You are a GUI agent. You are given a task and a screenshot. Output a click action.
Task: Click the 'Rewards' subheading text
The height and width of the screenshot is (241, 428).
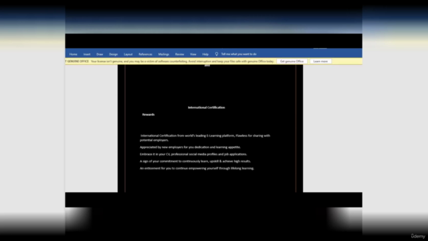coord(148,114)
